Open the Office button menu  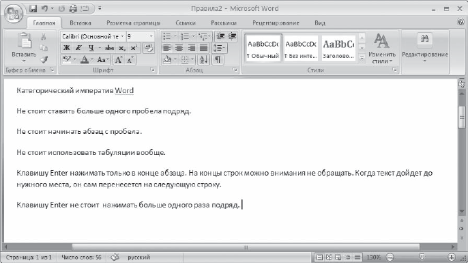coord(14,14)
